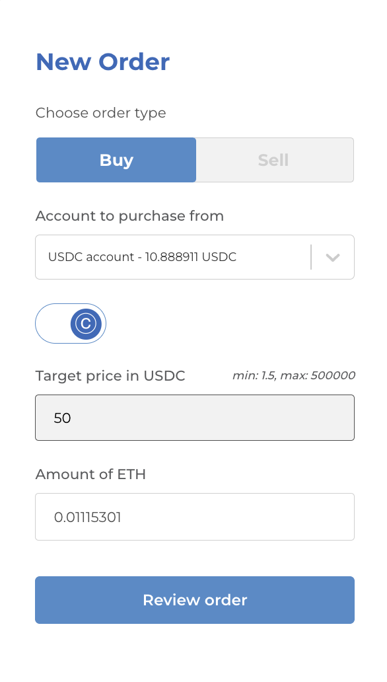Open the Account to purchase from dropdown
This screenshot has width=387, height=682.
coord(195,257)
